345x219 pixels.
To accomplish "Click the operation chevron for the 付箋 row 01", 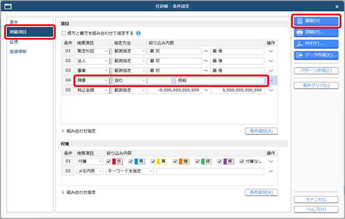I will coord(271,162).
